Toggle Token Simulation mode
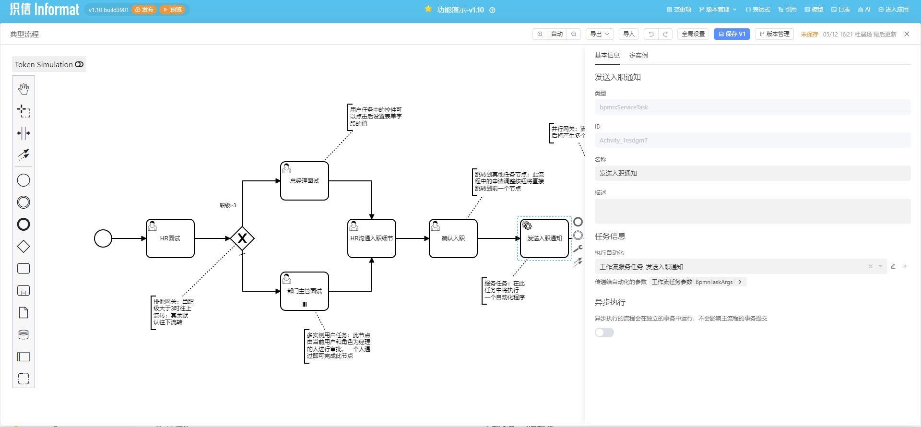Image resolution: width=921 pixels, height=427 pixels. click(49, 64)
